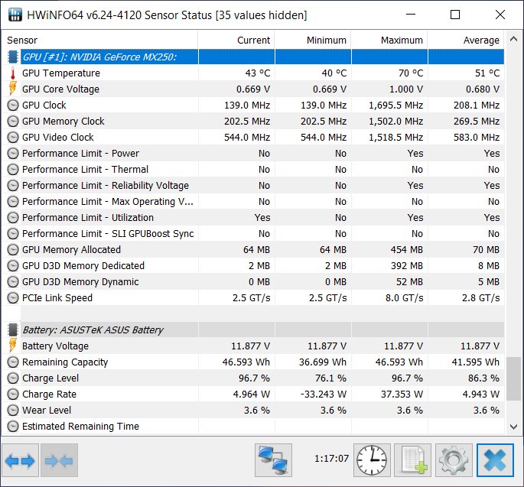The width and height of the screenshot is (524, 487).
Task: Click the expand layout arrows button
Action: [x=20, y=460]
